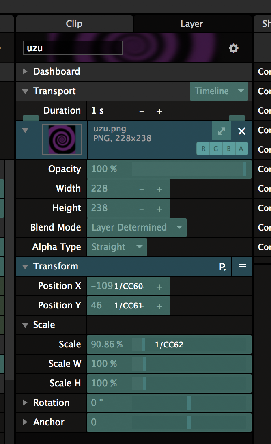Image resolution: width=271 pixels, height=444 pixels.
Task: Toggle the R red channel
Action: point(203,149)
